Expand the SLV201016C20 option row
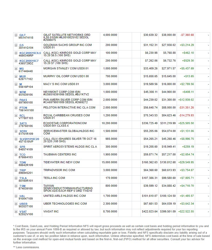 click(x=16, y=139)
